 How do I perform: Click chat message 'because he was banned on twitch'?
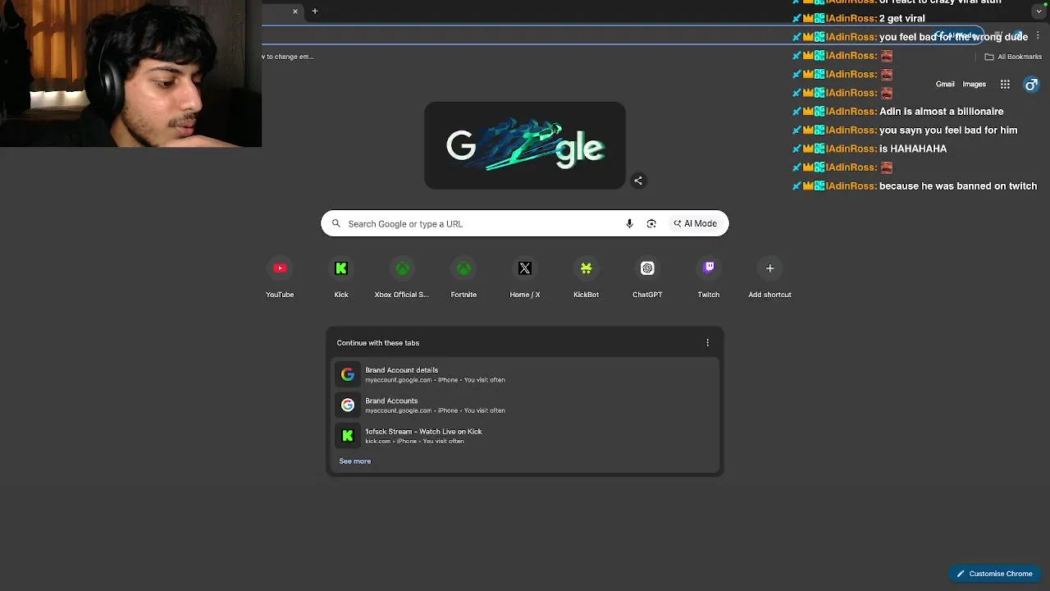pos(958,186)
